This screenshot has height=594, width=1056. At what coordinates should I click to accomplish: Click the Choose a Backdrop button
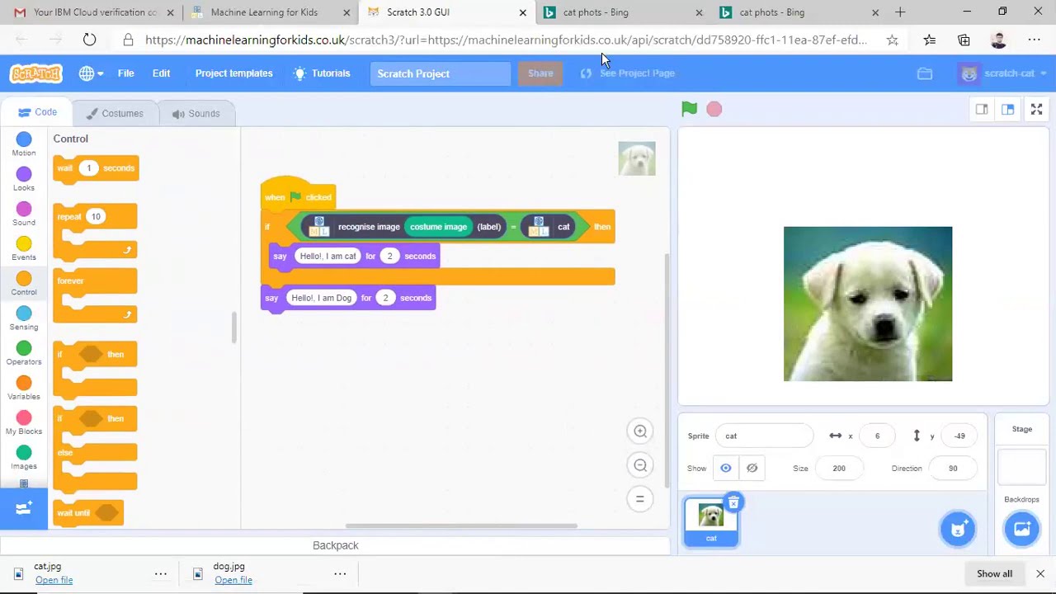pos(1021,529)
